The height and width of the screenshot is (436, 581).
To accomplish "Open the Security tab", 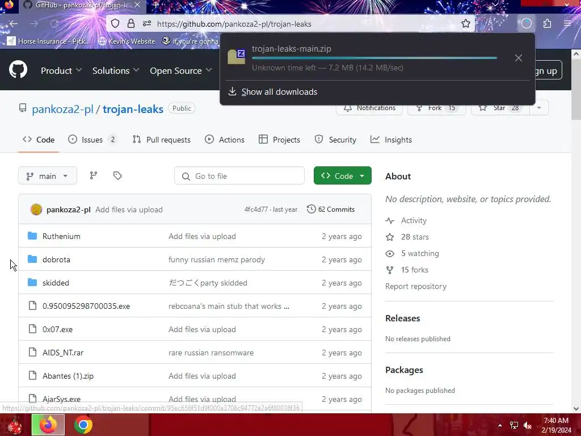I will click(335, 140).
